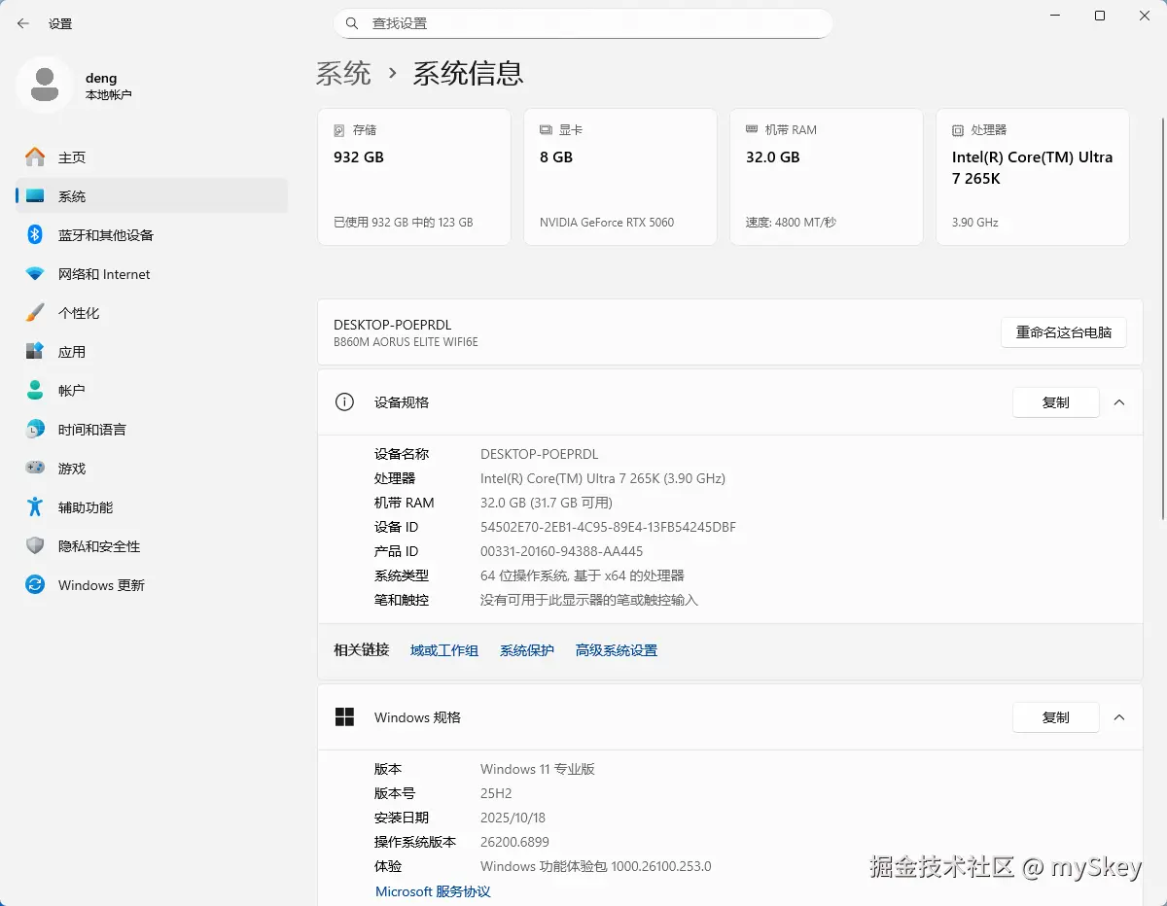Copy the 设备规格 details with 复制

point(1056,402)
